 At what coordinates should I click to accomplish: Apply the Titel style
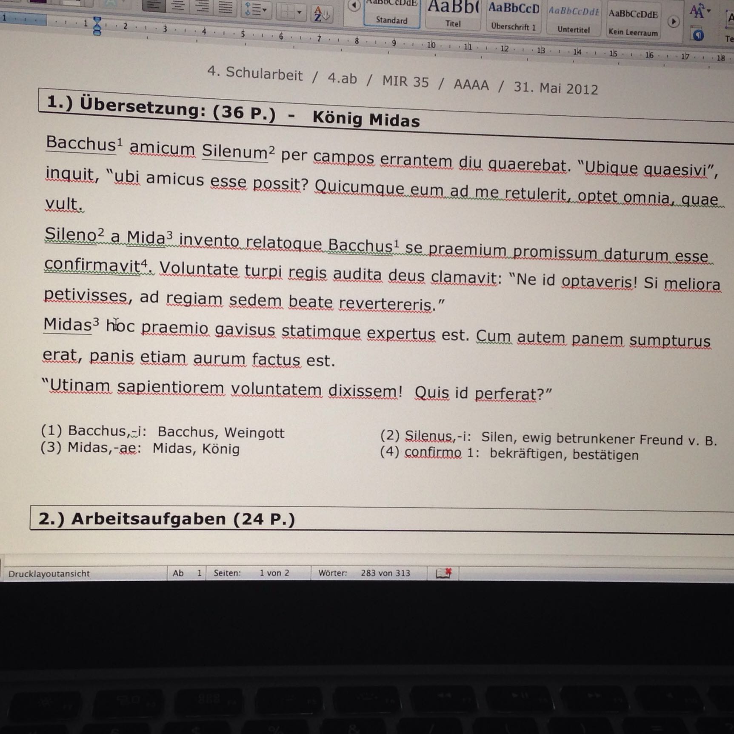pos(453,16)
